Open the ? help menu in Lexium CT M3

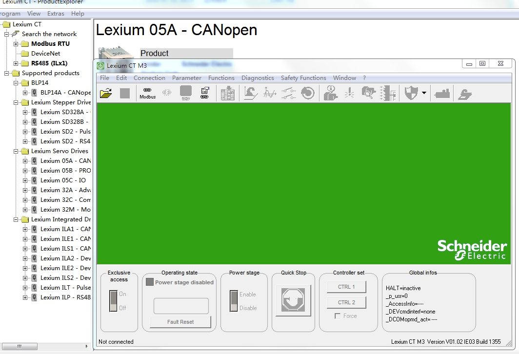364,78
